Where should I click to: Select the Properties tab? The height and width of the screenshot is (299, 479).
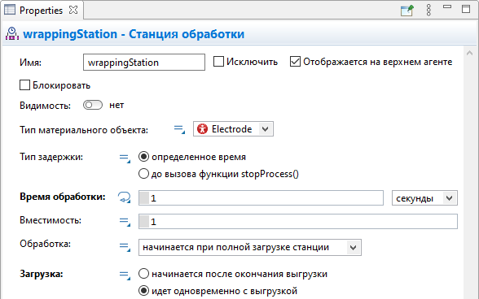pos(41,10)
